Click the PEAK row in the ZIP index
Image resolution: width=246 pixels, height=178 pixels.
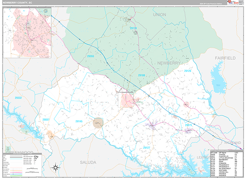click(224, 161)
